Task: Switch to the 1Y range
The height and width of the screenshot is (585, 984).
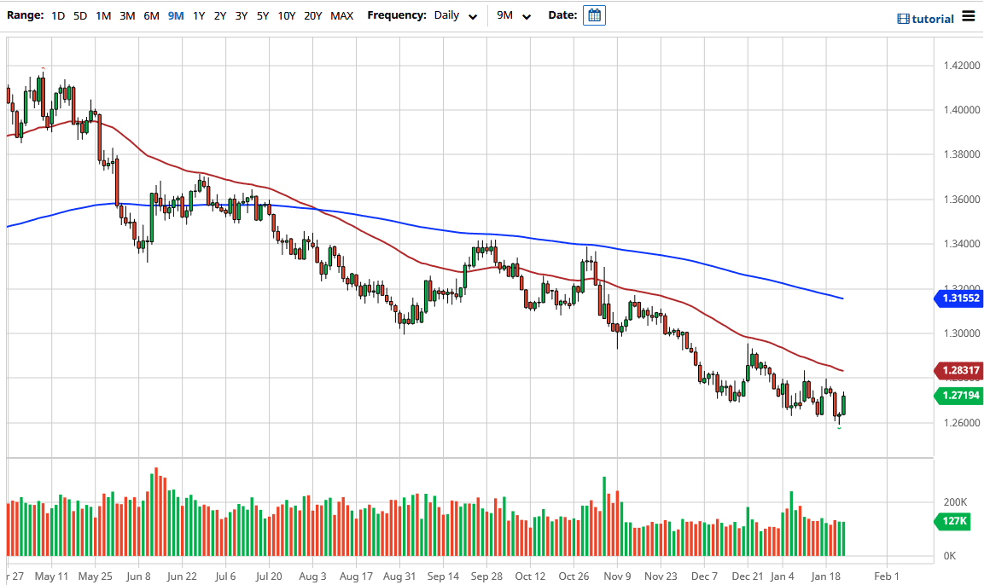Action: tap(198, 14)
